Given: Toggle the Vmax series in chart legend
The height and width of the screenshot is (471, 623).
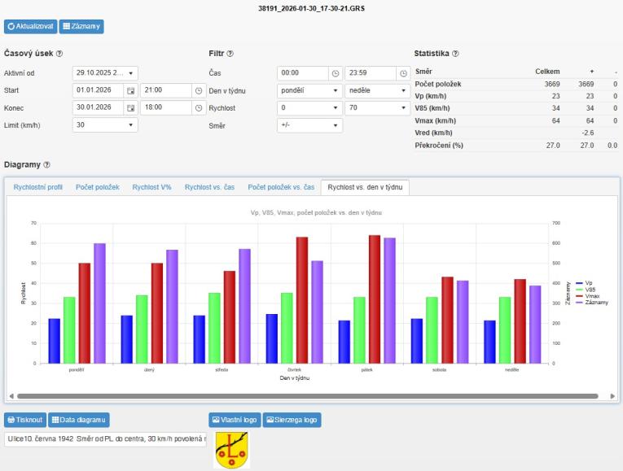Looking at the screenshot, I should (x=592, y=296).
